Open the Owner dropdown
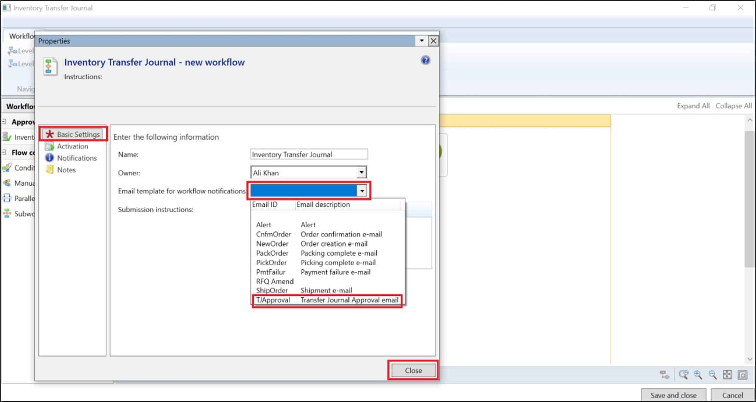Image resolution: width=756 pixels, height=402 pixels. (361, 172)
